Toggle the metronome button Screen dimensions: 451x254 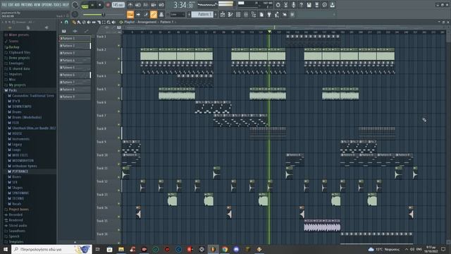(130, 5)
